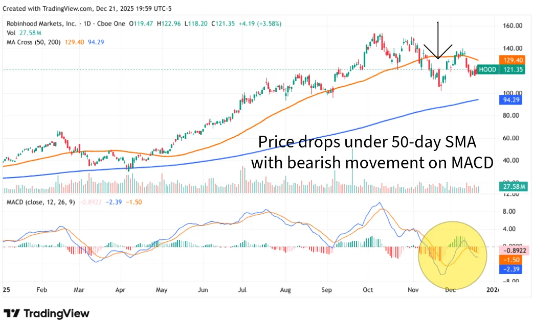Click the TradingView wordmark at the bottom

56,313
